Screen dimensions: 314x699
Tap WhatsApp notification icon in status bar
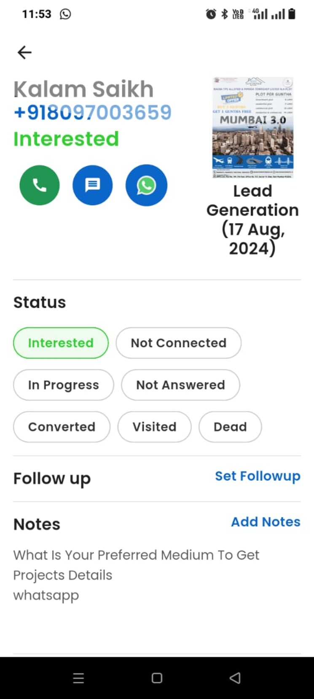[x=65, y=14]
